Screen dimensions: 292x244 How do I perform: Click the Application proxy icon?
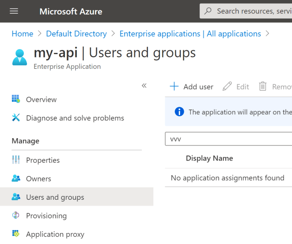click(x=16, y=234)
